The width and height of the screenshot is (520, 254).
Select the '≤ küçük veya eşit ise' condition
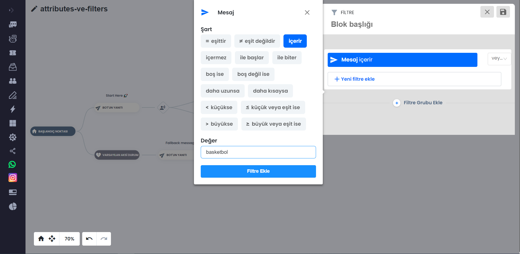tap(273, 108)
